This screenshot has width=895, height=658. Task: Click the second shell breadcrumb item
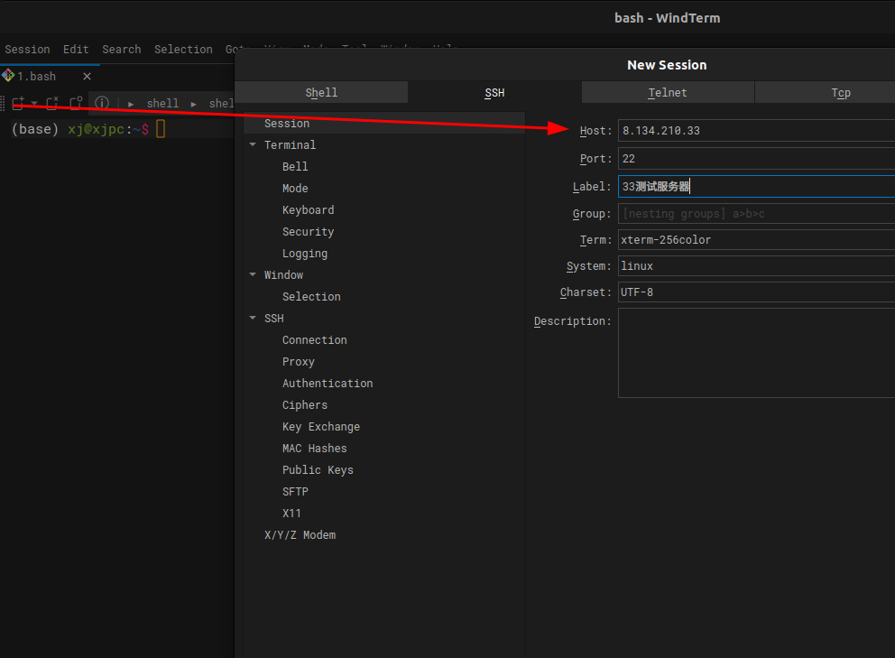(x=222, y=103)
